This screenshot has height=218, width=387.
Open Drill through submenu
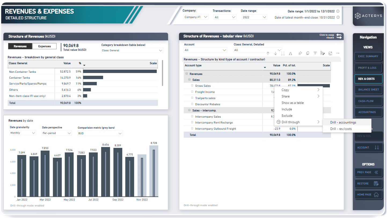click(x=298, y=122)
